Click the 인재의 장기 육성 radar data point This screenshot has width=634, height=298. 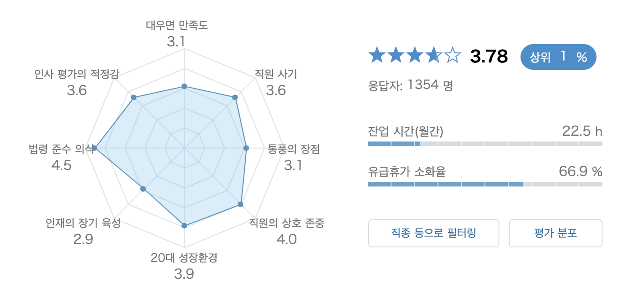(143, 189)
